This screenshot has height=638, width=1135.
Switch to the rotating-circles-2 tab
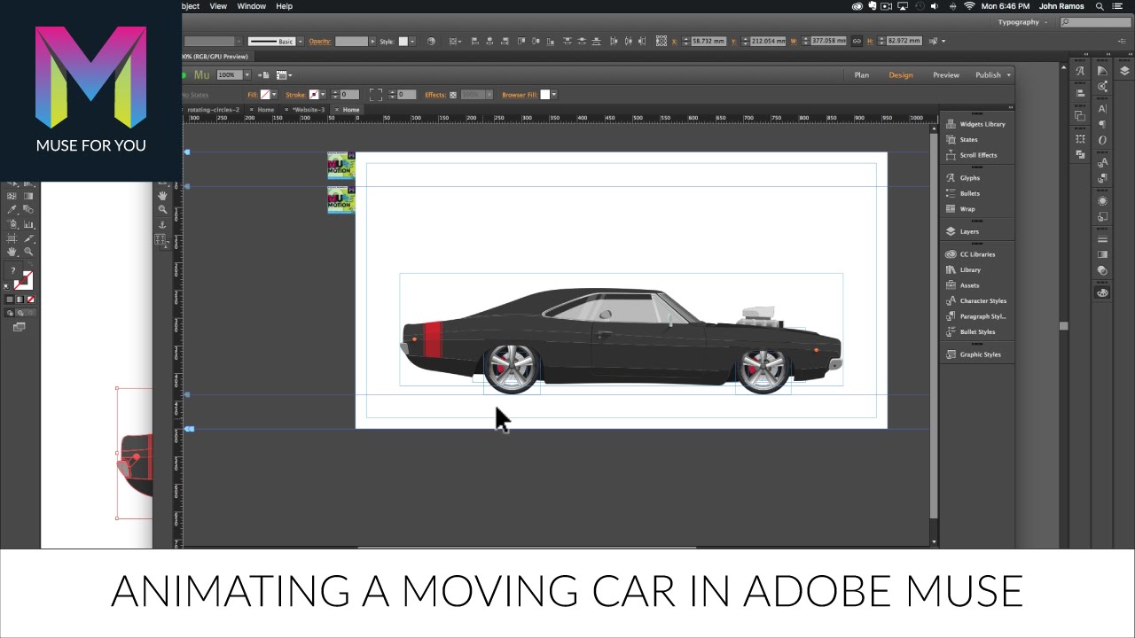click(214, 110)
